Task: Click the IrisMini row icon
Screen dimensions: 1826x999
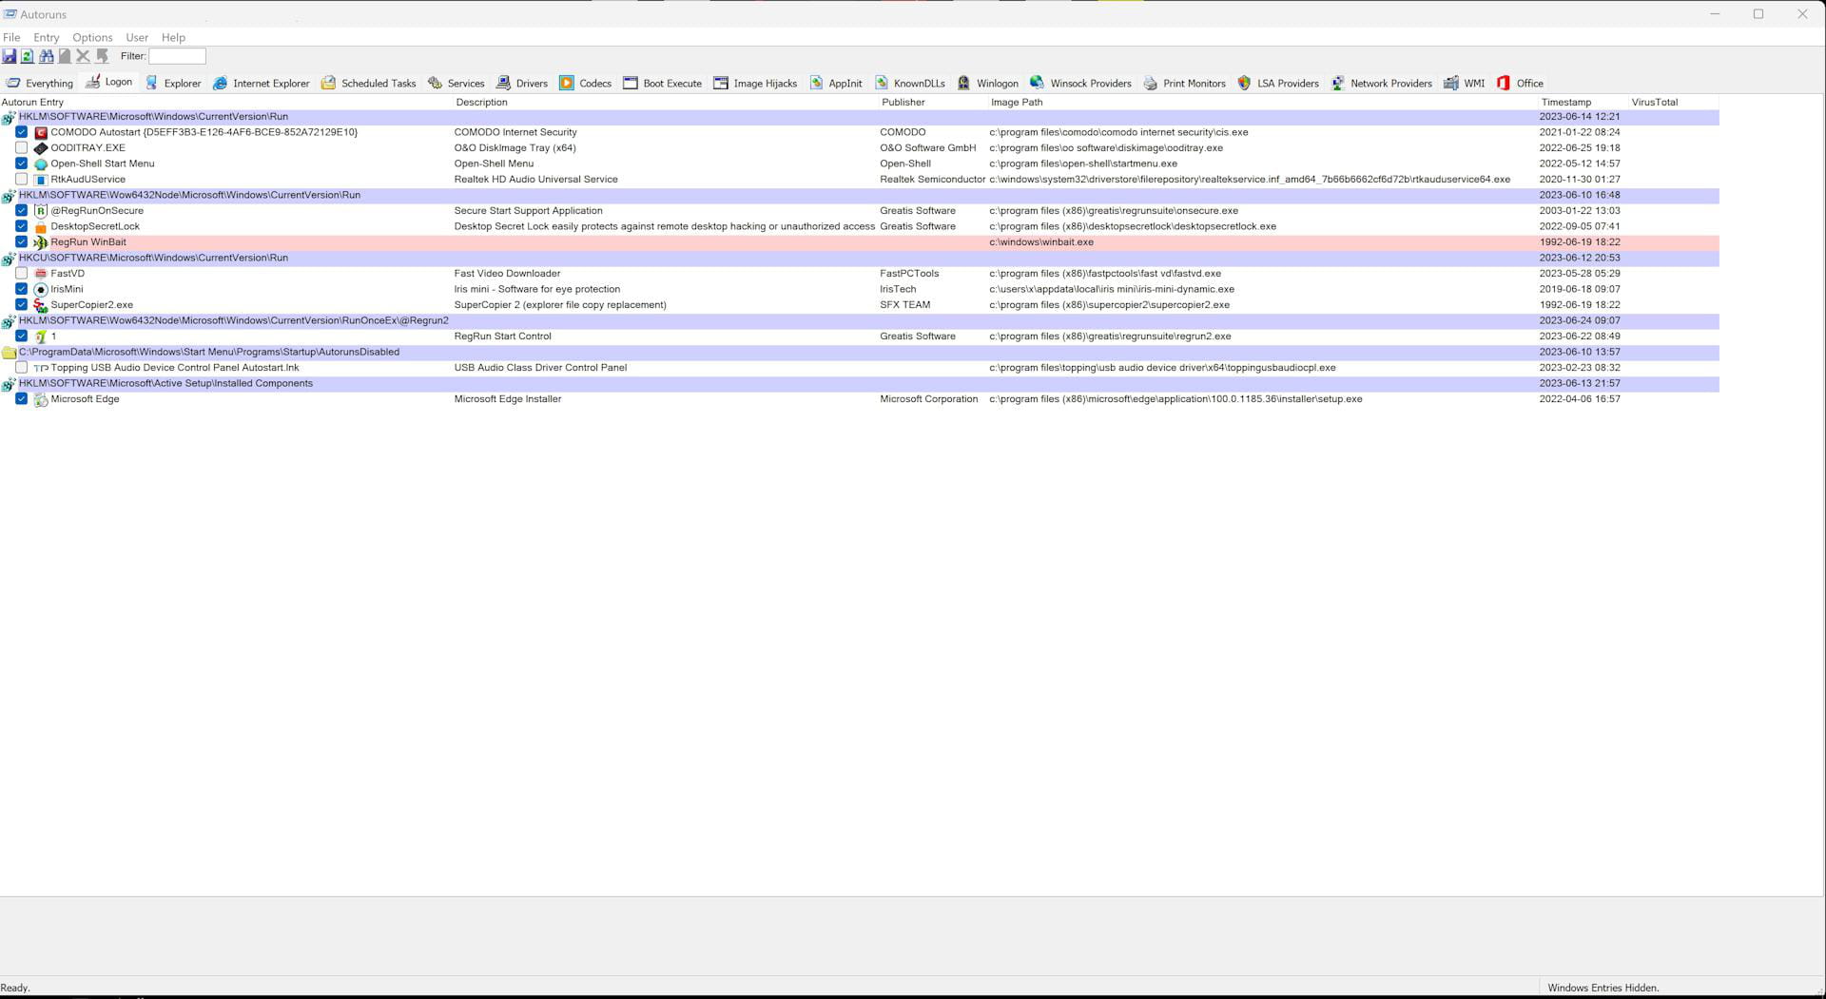Action: point(41,290)
